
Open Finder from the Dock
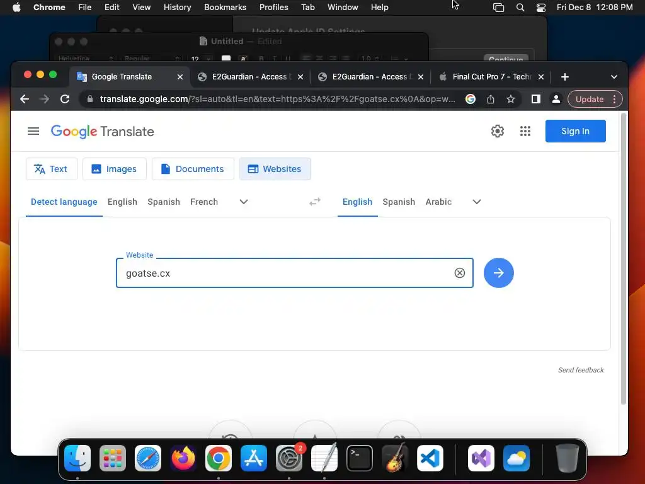[77, 458]
